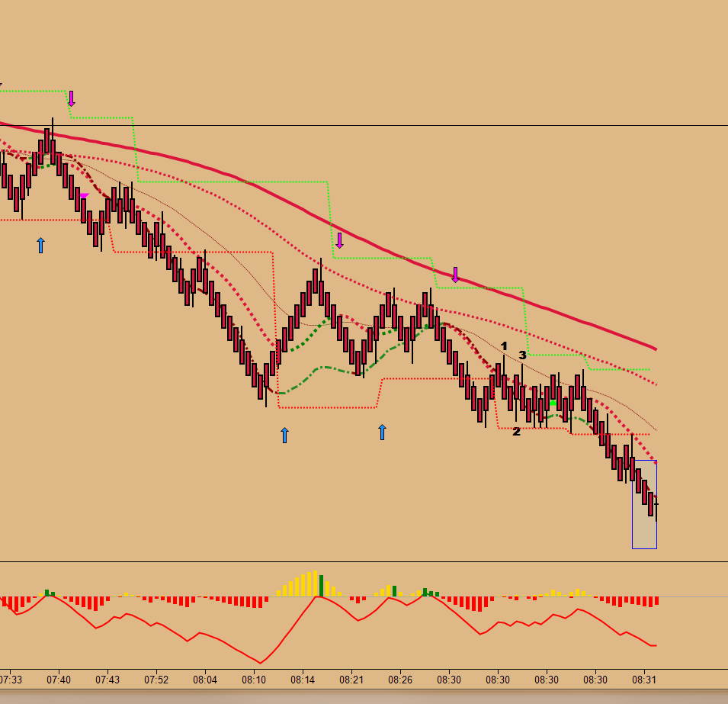Select the small magenta triangle marker on candles
The width and height of the screenshot is (728, 704).
[84, 195]
